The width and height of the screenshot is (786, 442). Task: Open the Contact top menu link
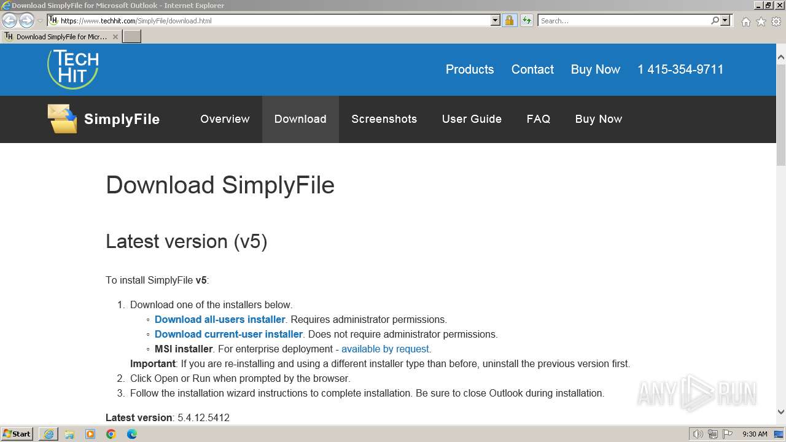pyautogui.click(x=532, y=69)
